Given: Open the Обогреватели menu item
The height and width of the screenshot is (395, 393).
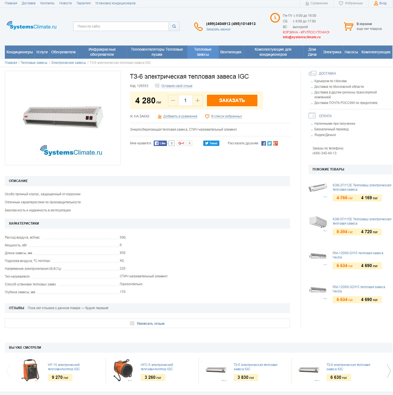Looking at the screenshot, I should (63, 52).
